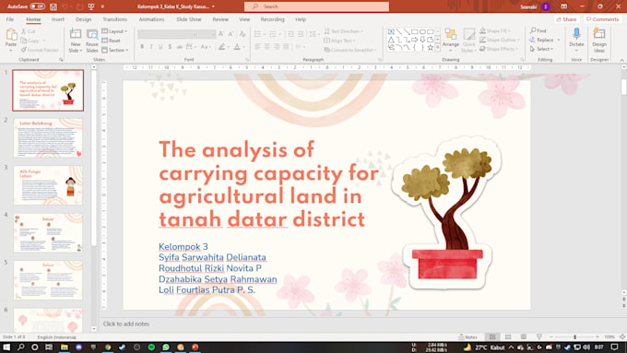The width and height of the screenshot is (627, 353).
Task: Toggle Bold formatting
Action: point(142,47)
